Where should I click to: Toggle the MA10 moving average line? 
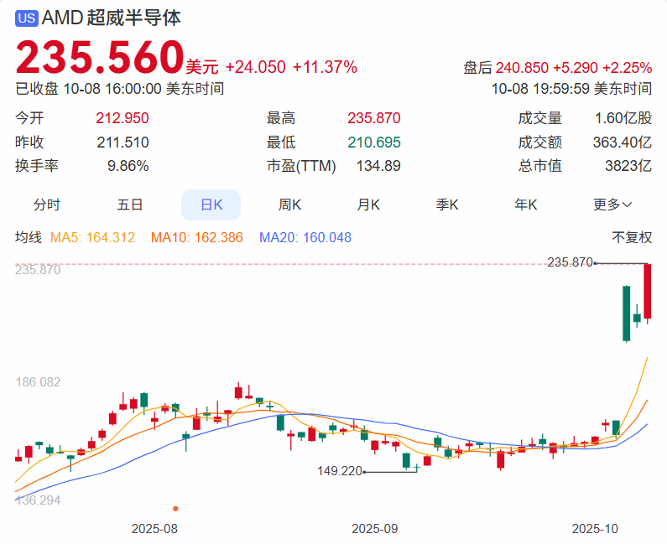coord(196,238)
